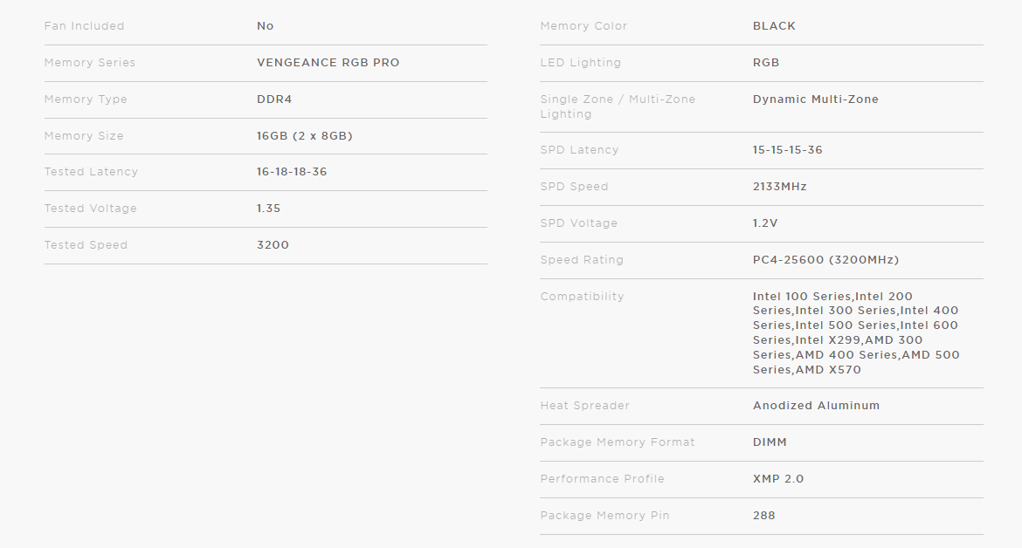Select the PC4-25600 (3200MHz) speed rating

click(825, 260)
